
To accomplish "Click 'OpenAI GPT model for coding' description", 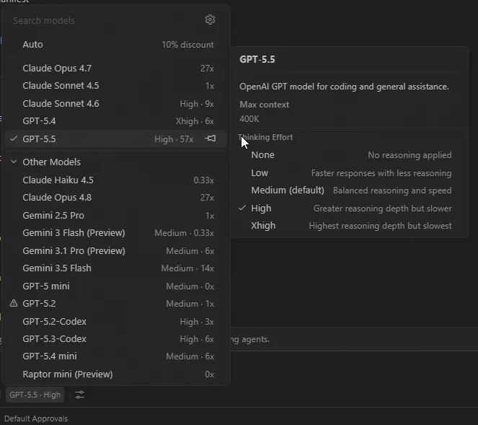I will point(344,87).
